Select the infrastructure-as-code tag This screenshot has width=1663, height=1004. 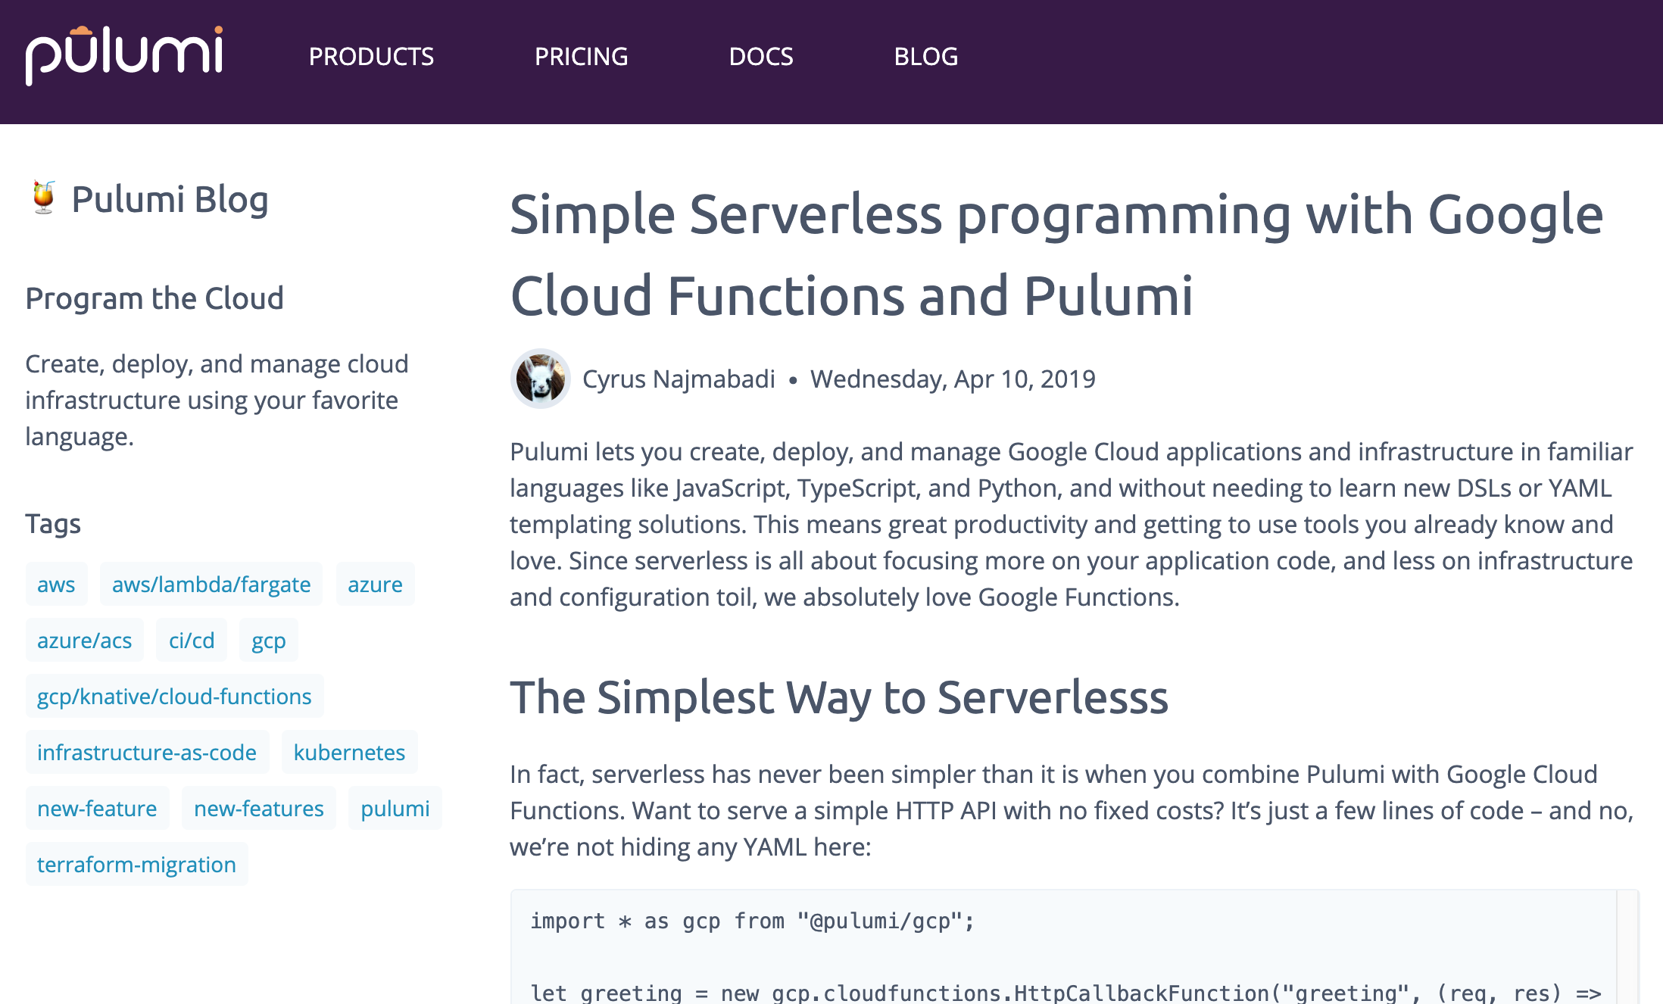[x=147, y=753]
